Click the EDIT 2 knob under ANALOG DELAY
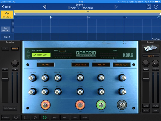 122,92
